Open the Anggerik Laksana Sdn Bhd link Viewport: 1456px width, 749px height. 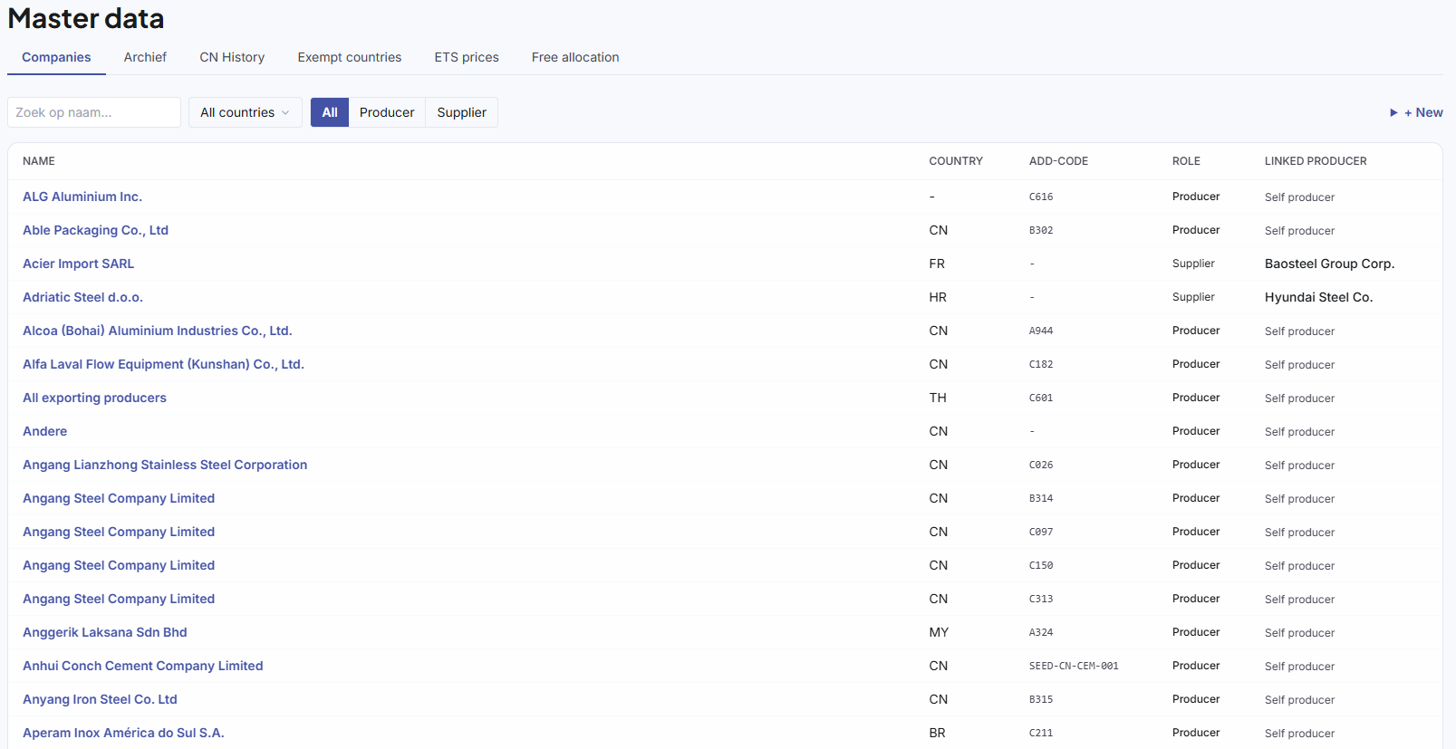[104, 632]
